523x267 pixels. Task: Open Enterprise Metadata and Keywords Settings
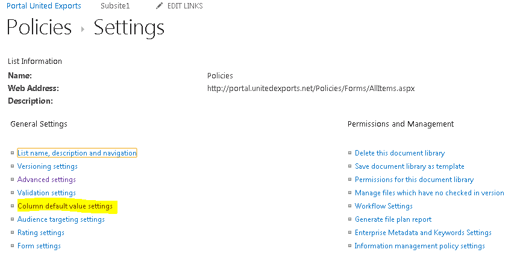point(423,233)
